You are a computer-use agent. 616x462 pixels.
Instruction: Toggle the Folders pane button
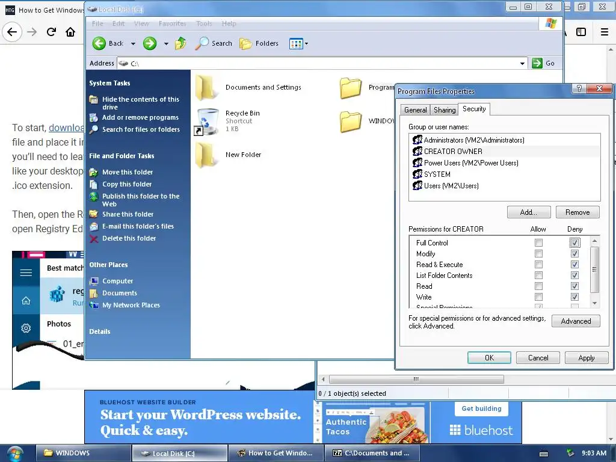259,43
